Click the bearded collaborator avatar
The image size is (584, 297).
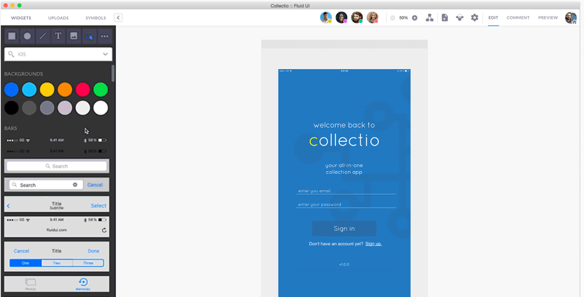pos(357,17)
